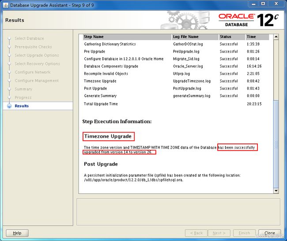Click the Timezone Upgrade section heading
This screenshot has height=241, width=287.
click(x=108, y=136)
